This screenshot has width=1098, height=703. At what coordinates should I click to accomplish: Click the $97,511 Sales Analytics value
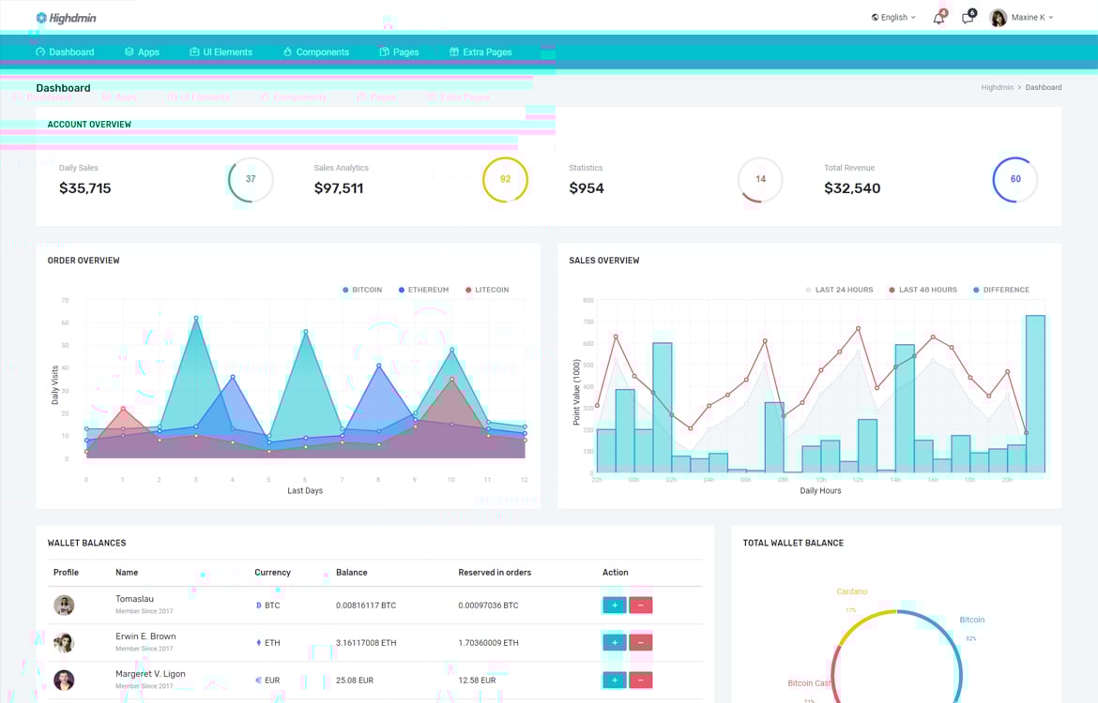339,188
